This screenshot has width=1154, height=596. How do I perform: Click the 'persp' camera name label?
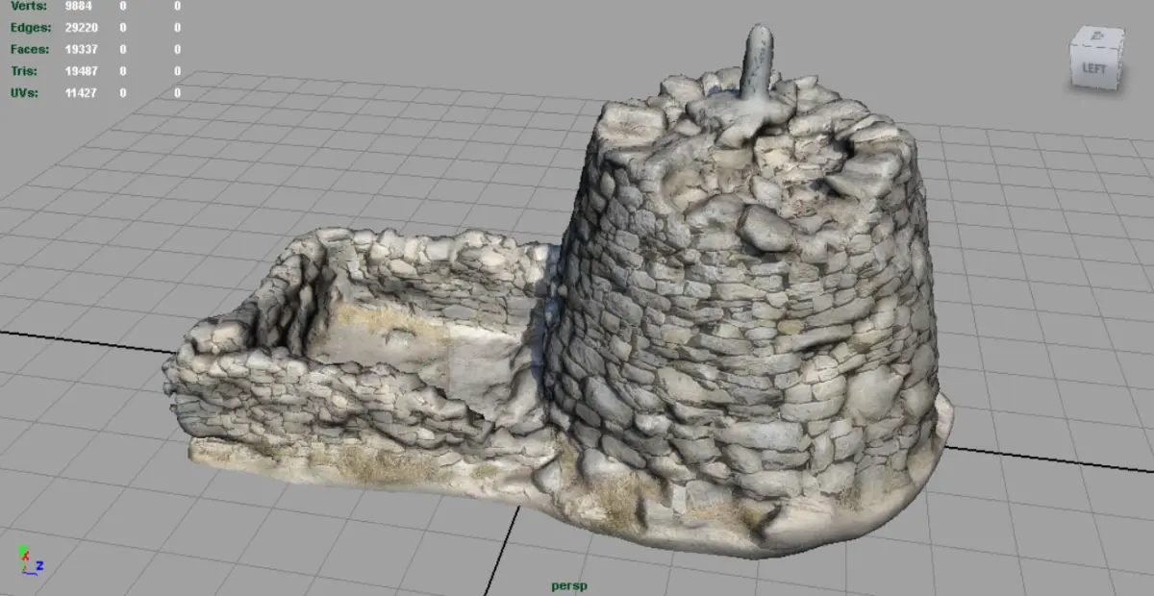[x=569, y=585]
